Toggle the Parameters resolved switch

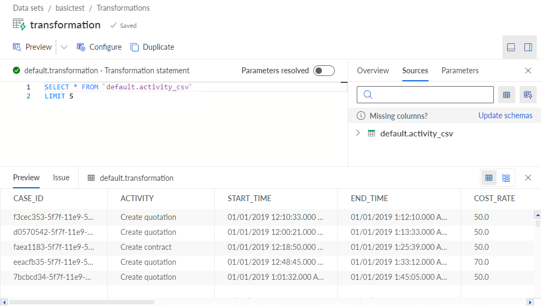pyautogui.click(x=324, y=71)
